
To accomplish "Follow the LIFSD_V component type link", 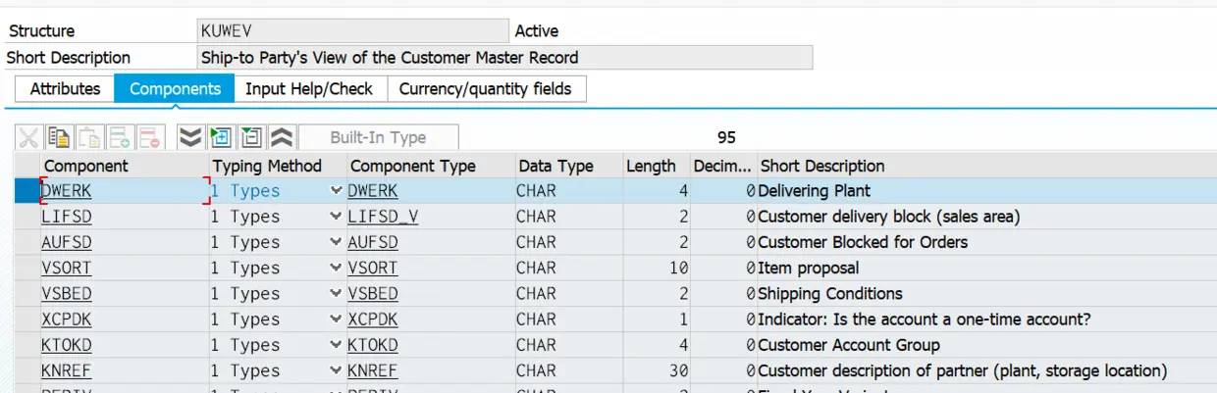I will coord(383,217).
